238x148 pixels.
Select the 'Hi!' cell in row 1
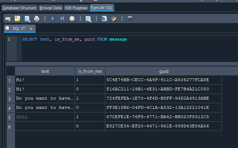[x=45, y=80]
